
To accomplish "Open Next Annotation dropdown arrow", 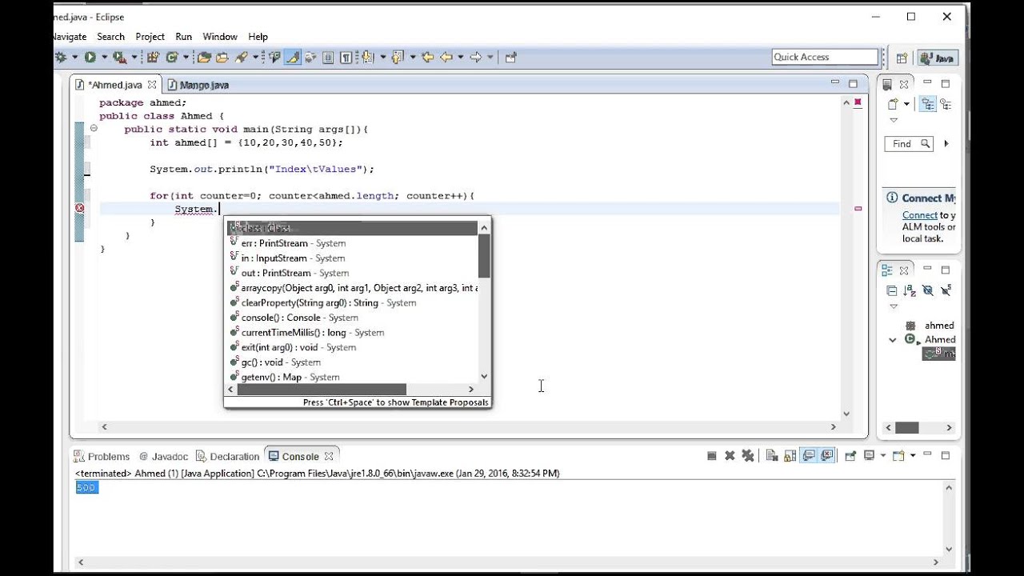I will point(383,58).
